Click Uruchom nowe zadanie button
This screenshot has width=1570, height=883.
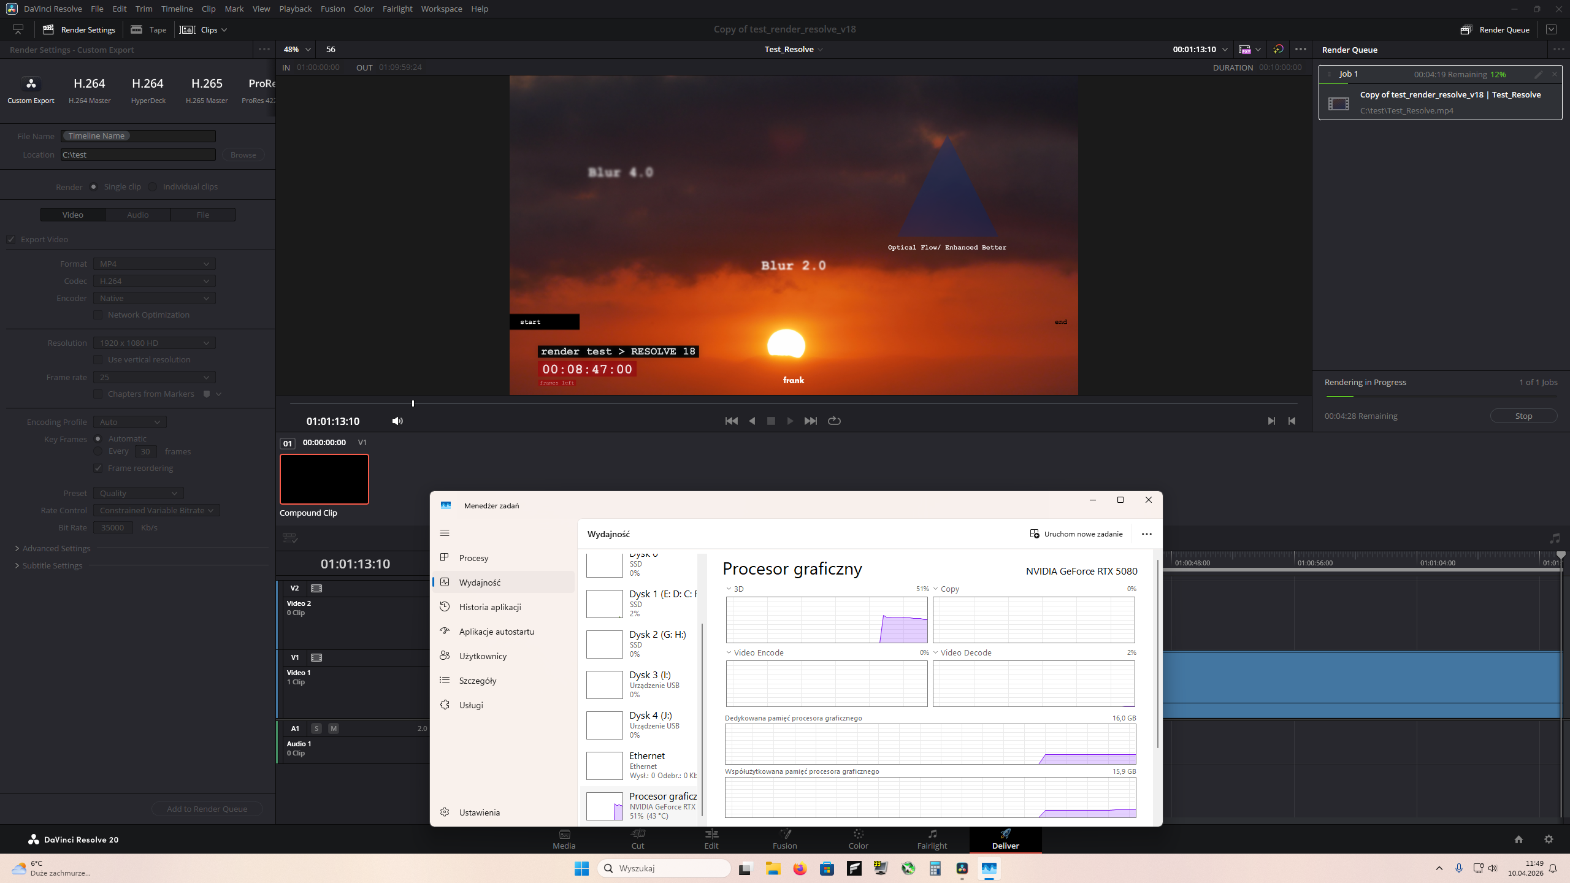click(1076, 533)
